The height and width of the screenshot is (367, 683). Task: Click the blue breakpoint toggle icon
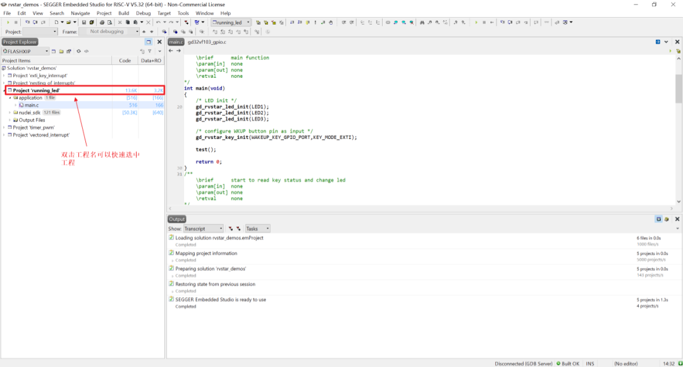(175, 32)
